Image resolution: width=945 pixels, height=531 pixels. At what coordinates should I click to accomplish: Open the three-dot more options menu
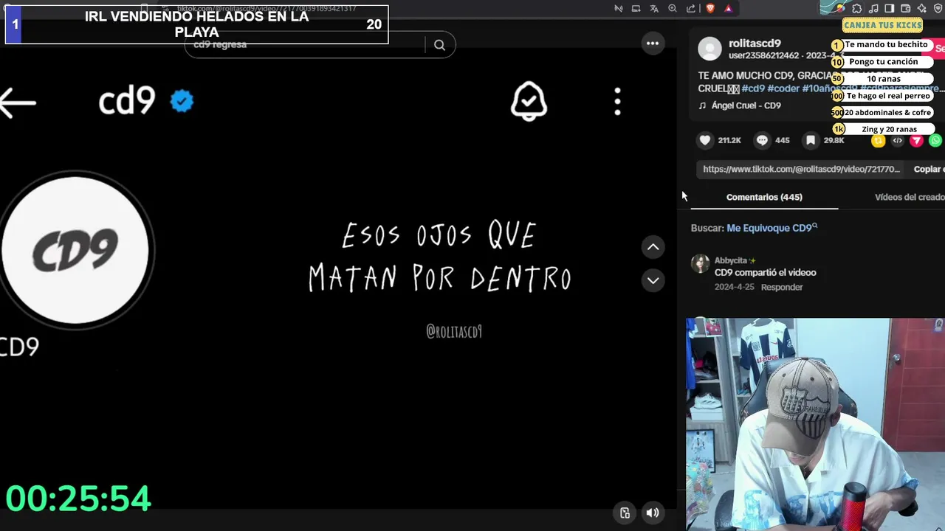pos(653,44)
